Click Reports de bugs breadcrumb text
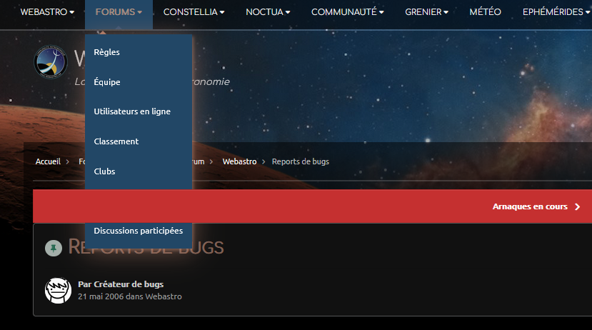Viewport: 592px width, 330px height. (x=301, y=161)
